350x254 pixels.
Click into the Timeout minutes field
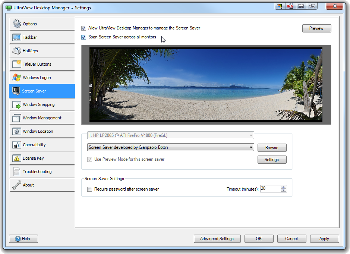271,189
